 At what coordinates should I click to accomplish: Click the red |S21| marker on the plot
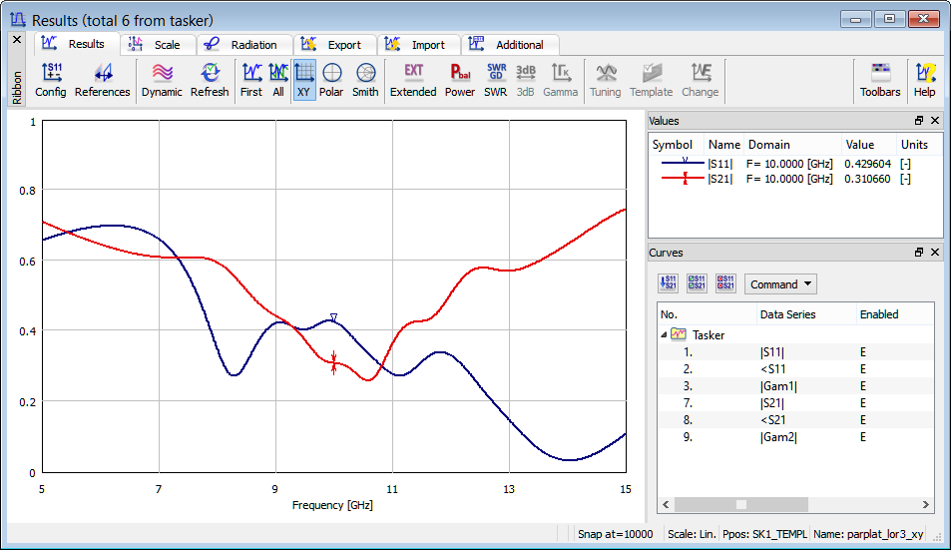(333, 363)
